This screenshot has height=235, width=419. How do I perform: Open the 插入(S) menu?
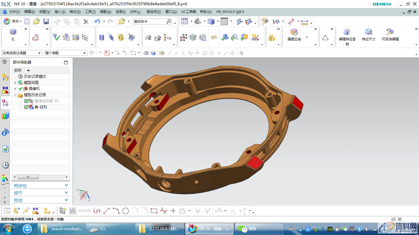click(x=60, y=12)
